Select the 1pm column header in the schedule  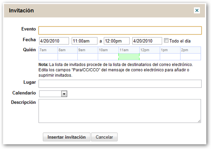(x=170, y=50)
